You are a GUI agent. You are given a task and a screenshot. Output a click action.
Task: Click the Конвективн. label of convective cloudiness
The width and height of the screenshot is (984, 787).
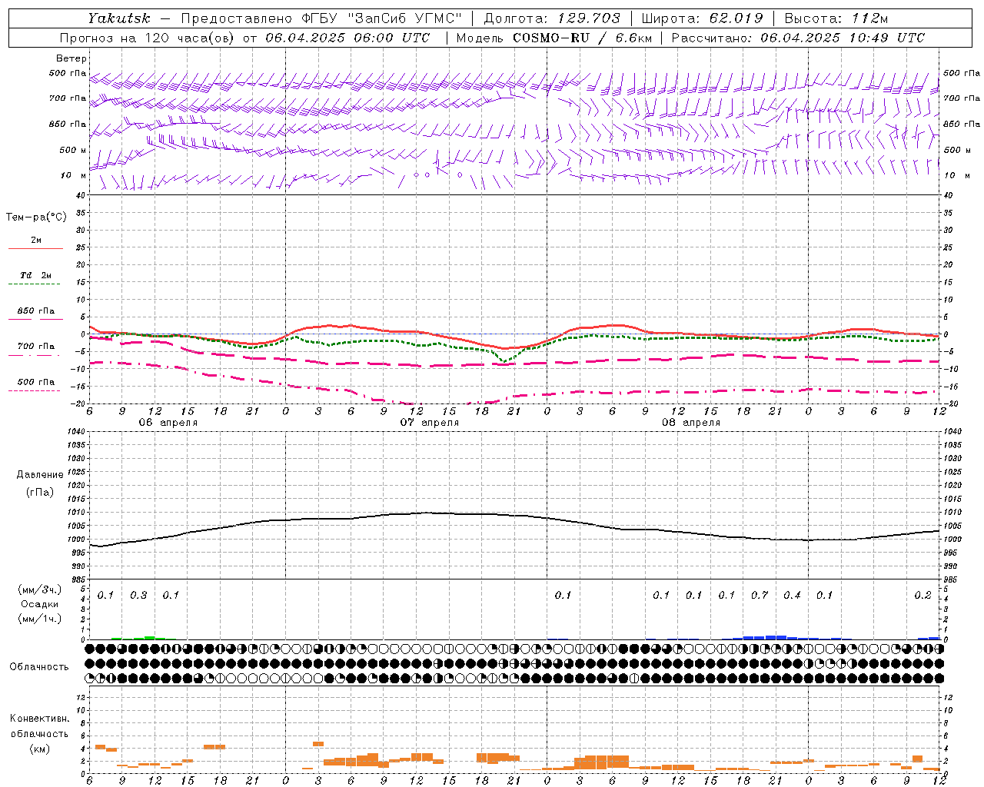click(x=40, y=719)
